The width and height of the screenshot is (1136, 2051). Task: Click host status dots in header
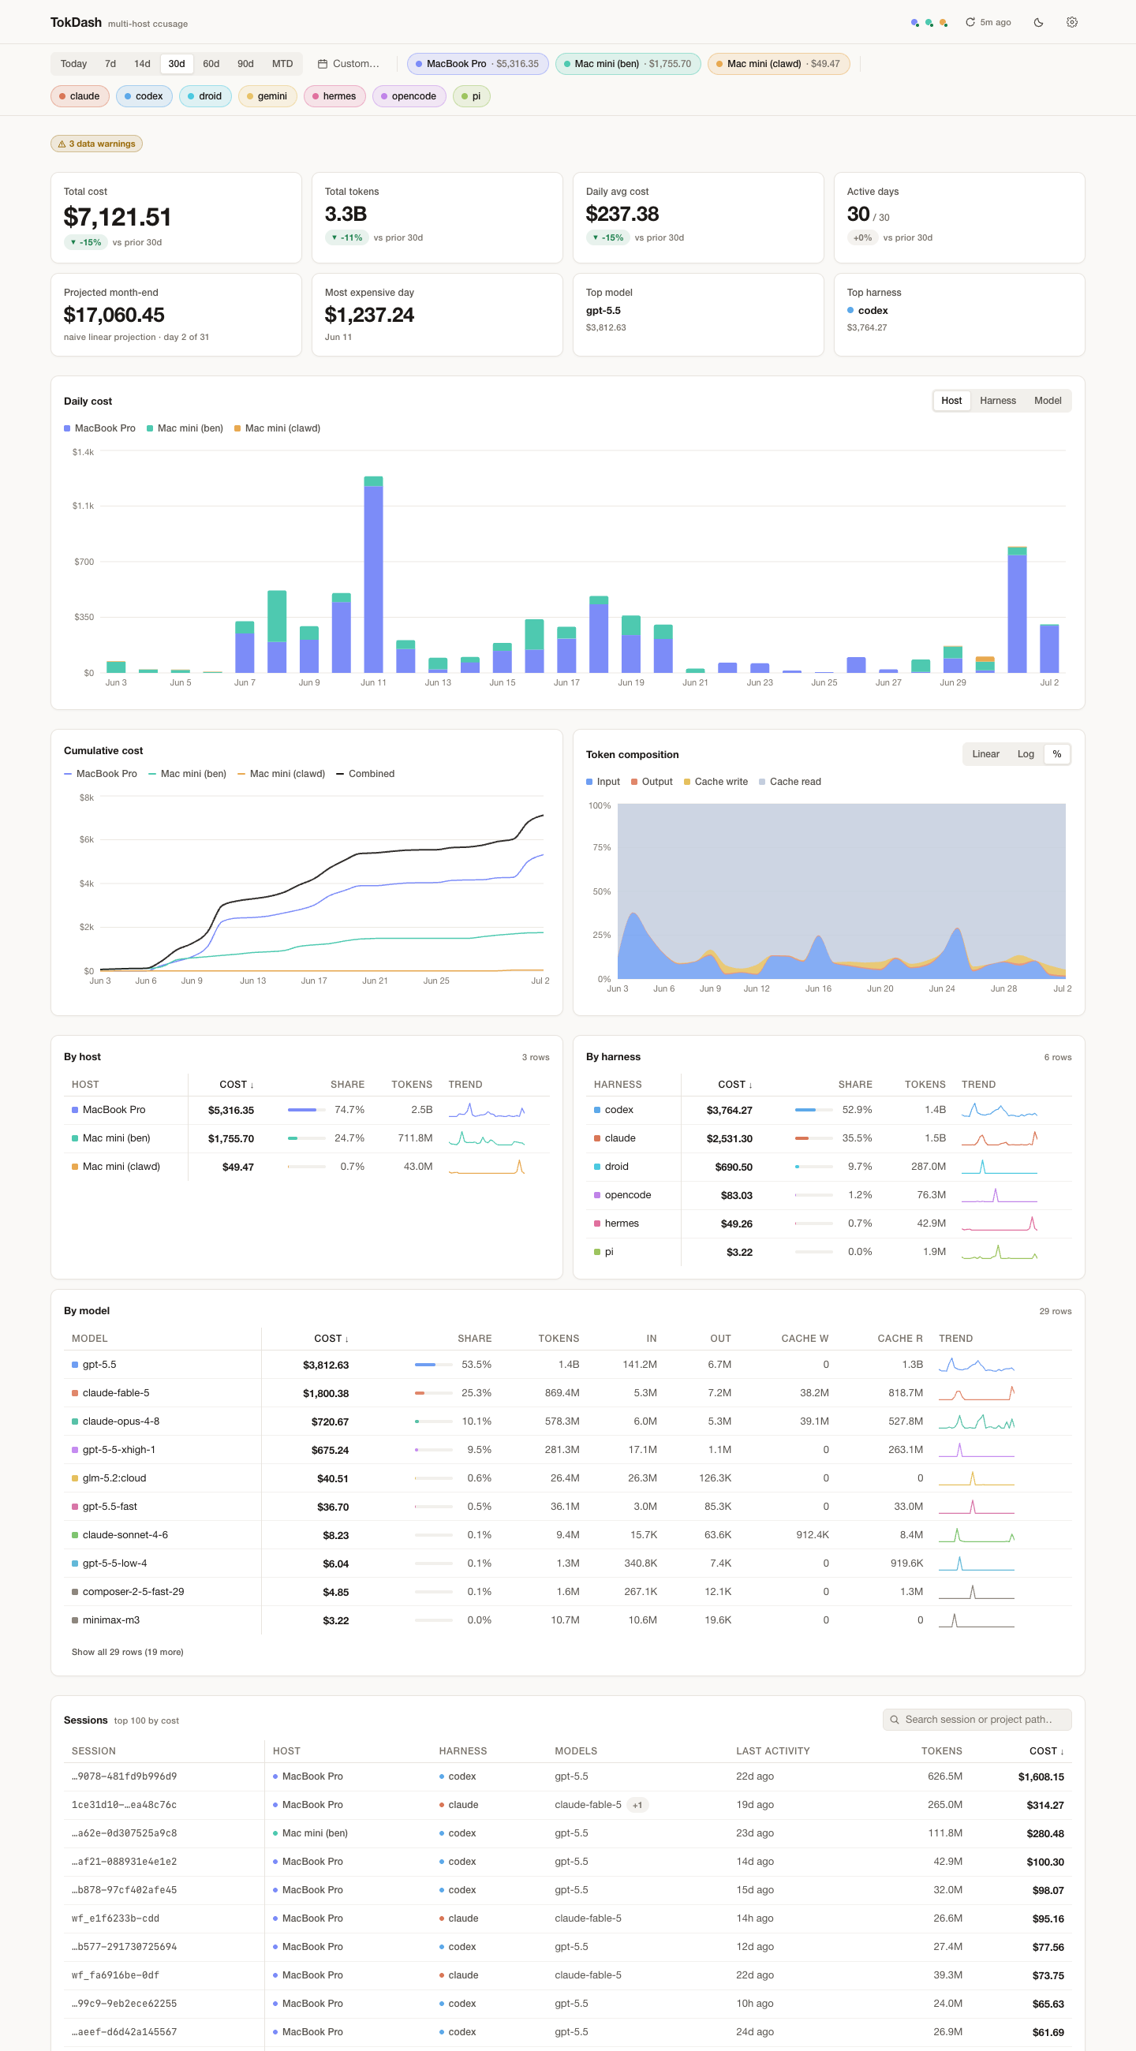click(x=929, y=22)
